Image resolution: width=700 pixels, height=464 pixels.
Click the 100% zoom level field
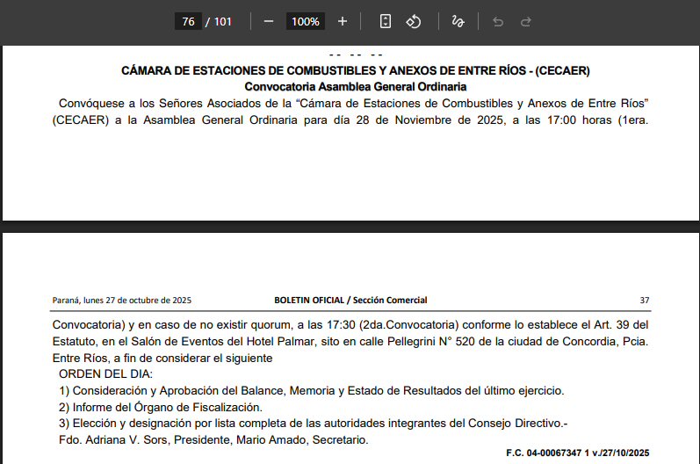pos(306,21)
